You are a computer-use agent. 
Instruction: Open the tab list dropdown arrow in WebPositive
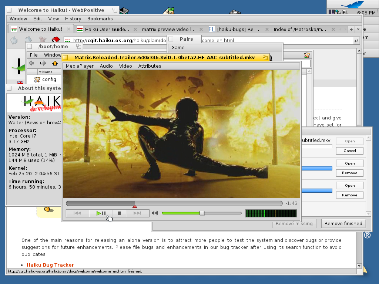pos(359,29)
